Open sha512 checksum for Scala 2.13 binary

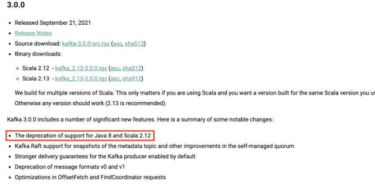point(132,79)
